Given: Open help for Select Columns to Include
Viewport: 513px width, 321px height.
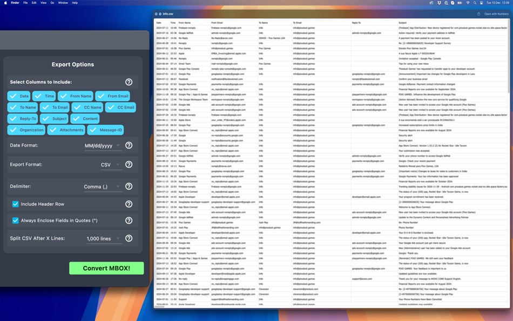Looking at the screenshot, I should (129, 82).
